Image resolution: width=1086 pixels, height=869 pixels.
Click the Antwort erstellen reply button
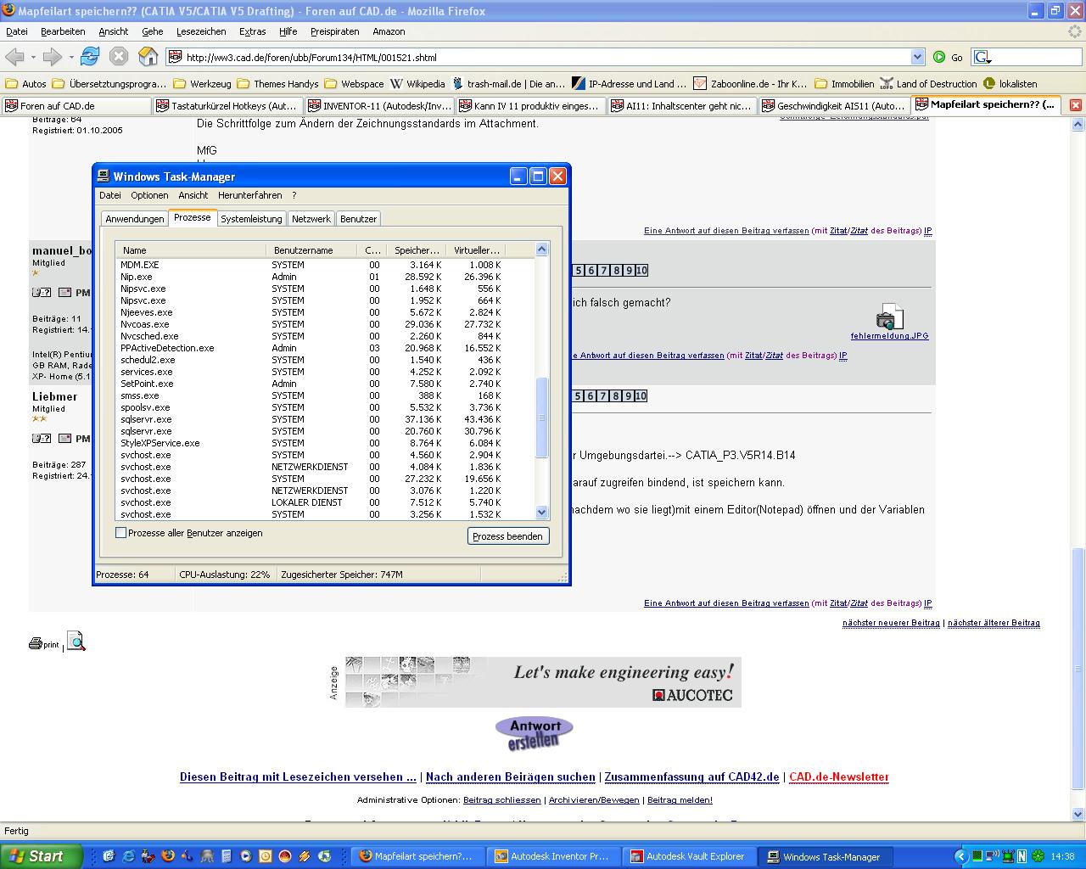tap(535, 734)
